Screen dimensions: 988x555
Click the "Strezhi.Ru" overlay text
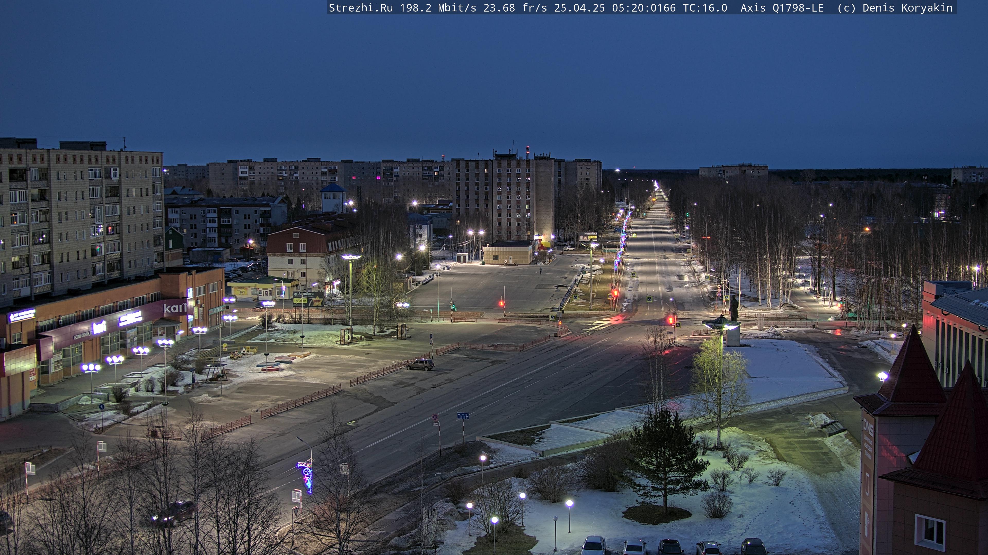[x=361, y=8]
